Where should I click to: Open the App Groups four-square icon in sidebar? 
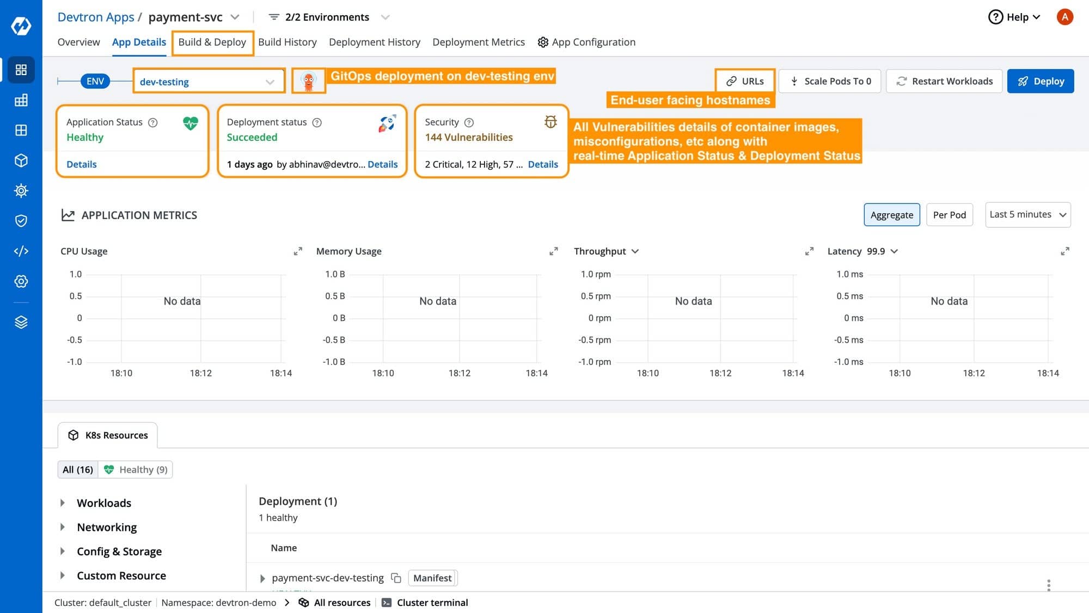[x=21, y=130]
